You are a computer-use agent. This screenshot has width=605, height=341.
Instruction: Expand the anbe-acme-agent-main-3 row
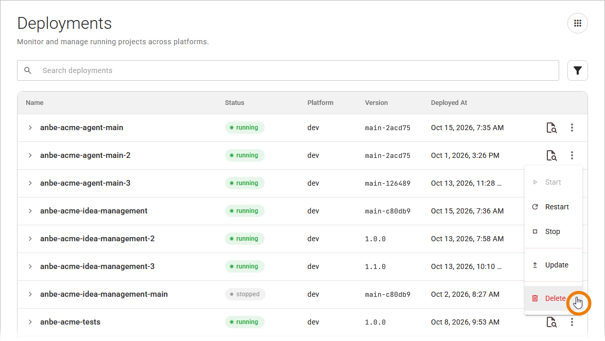(x=30, y=183)
